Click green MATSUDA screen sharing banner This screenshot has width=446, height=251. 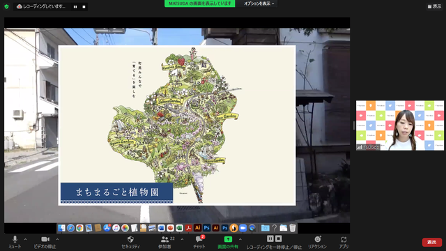[200, 3]
